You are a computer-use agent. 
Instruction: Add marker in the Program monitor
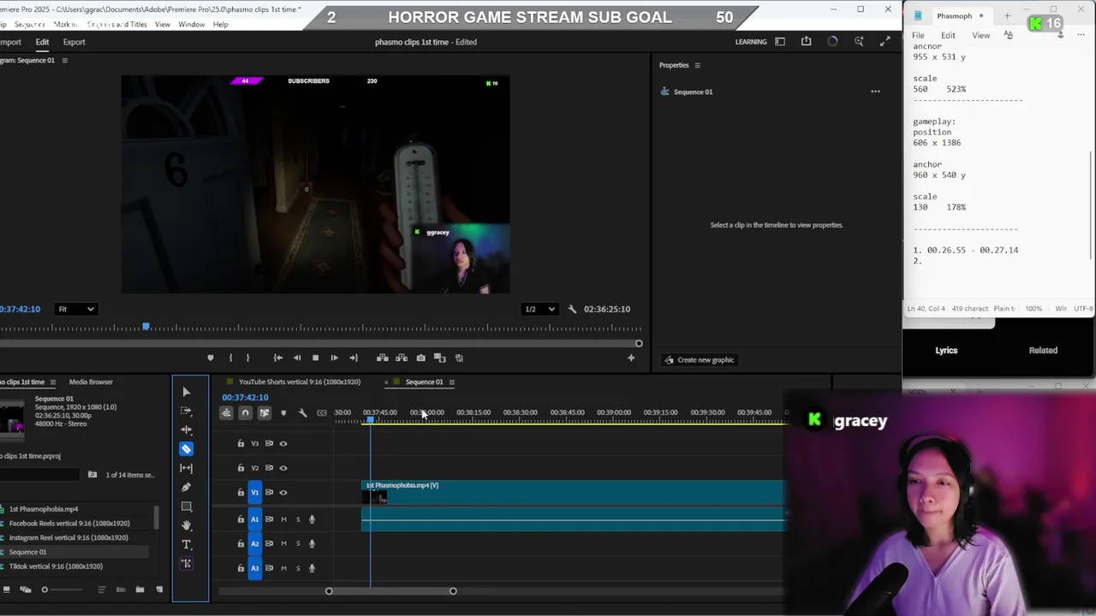coord(210,358)
